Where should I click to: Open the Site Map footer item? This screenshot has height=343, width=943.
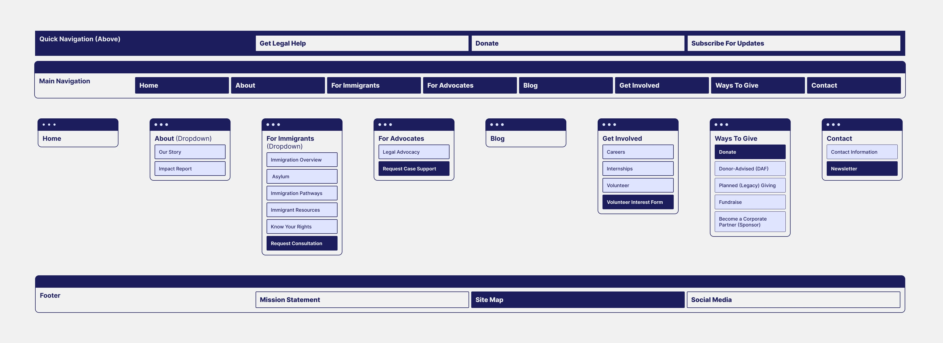point(577,300)
